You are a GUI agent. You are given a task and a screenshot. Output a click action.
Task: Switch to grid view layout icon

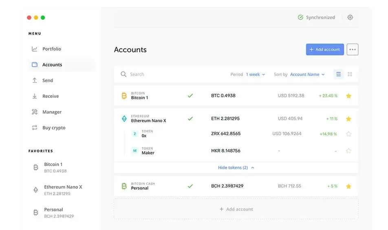350,74
